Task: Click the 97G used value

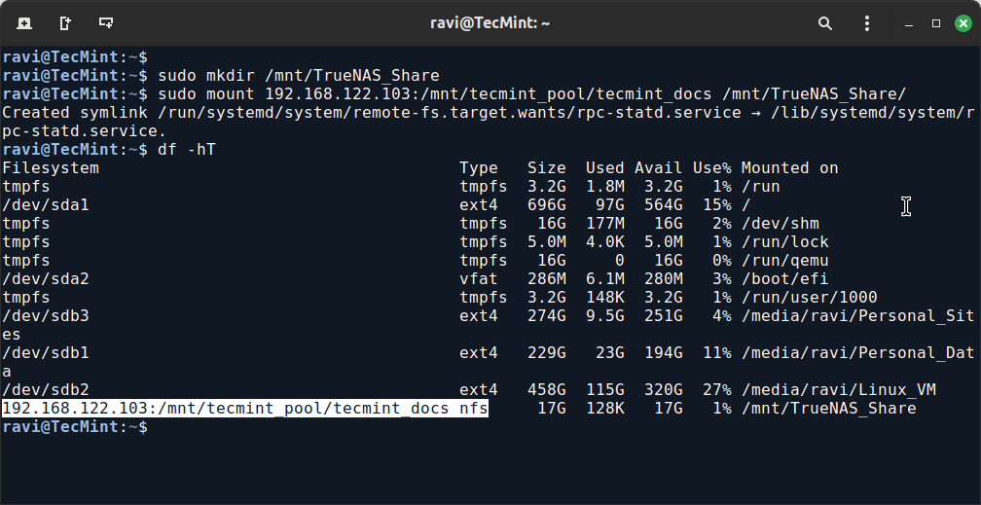Action: [x=610, y=205]
